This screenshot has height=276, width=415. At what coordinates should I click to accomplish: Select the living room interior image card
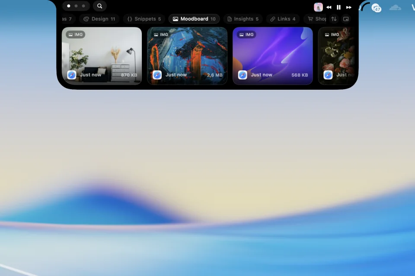(x=102, y=56)
